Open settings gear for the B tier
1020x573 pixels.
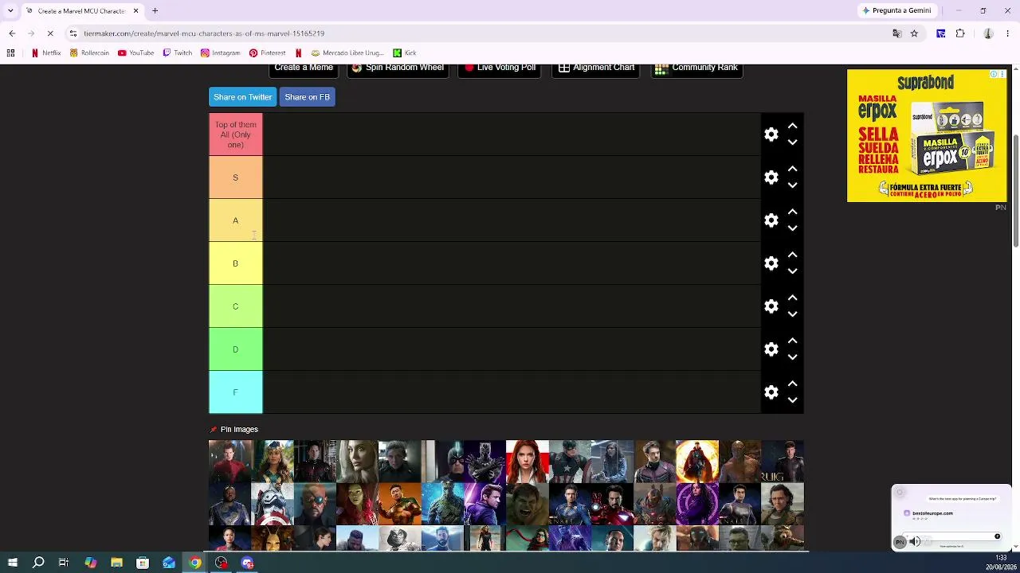771,263
